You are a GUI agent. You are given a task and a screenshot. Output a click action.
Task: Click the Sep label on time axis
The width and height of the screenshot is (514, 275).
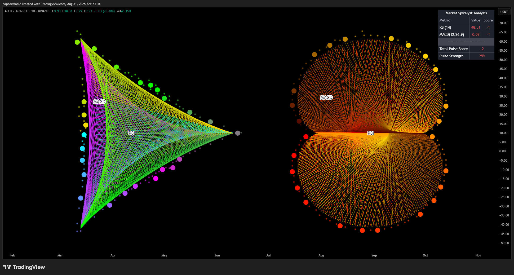374,255
